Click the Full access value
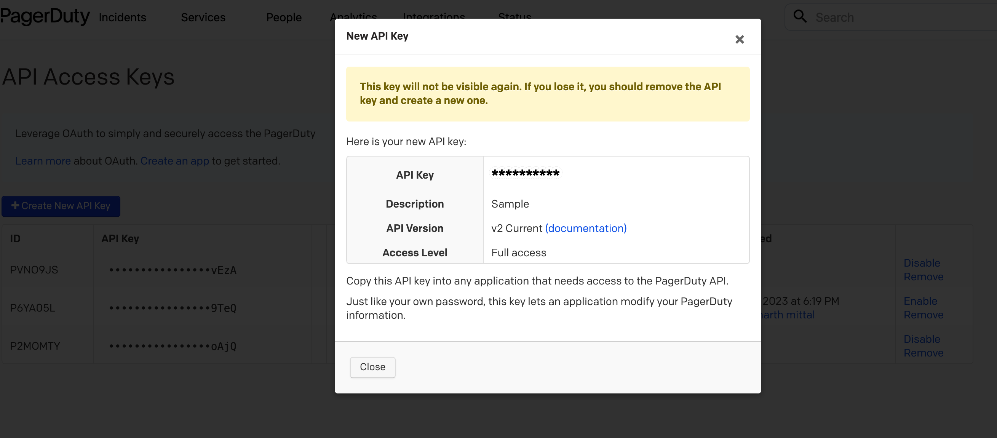 tap(519, 253)
